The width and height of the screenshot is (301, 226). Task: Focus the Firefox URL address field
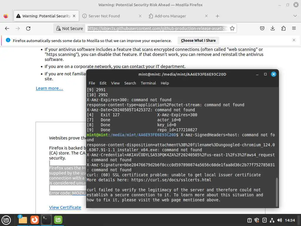click(157, 29)
